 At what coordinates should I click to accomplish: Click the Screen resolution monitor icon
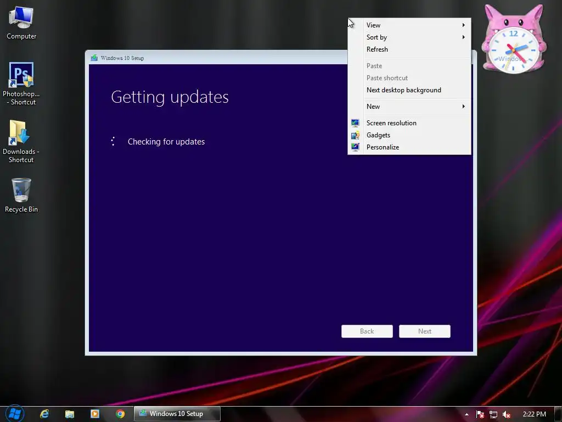pyautogui.click(x=355, y=123)
